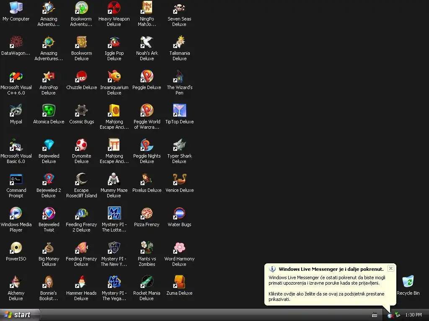Viewport: 429px width, 321px height.
Task: Open Microsoft Visual C++ 6.0
Action: 16,76
